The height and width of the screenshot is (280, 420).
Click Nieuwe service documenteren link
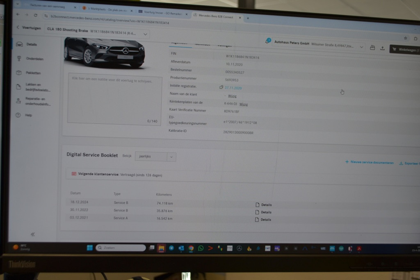[369, 162]
